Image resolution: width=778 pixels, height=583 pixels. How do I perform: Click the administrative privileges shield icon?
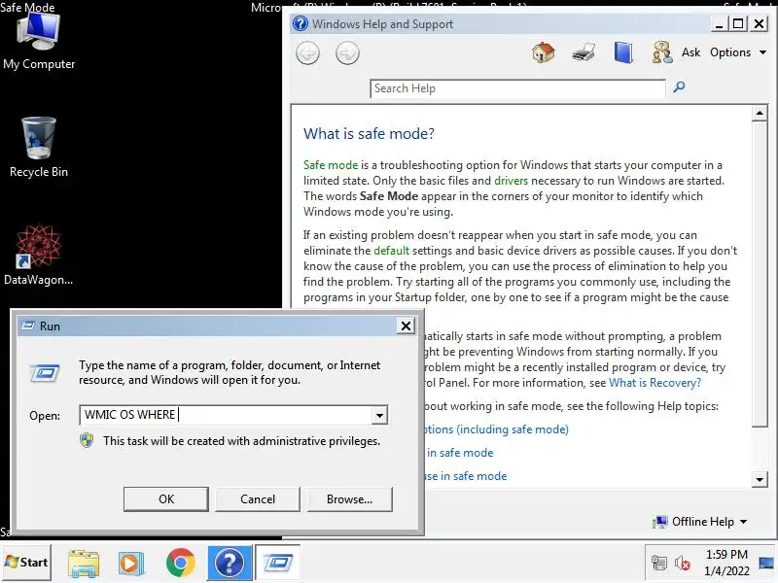point(87,441)
